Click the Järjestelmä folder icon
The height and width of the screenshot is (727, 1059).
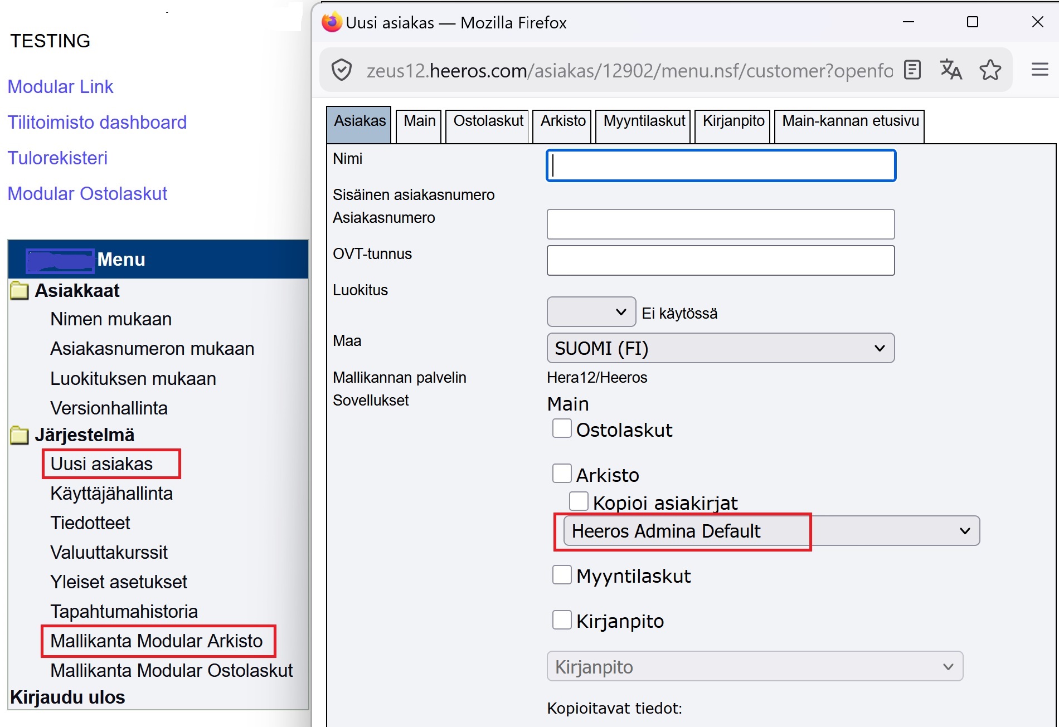pyautogui.click(x=20, y=435)
